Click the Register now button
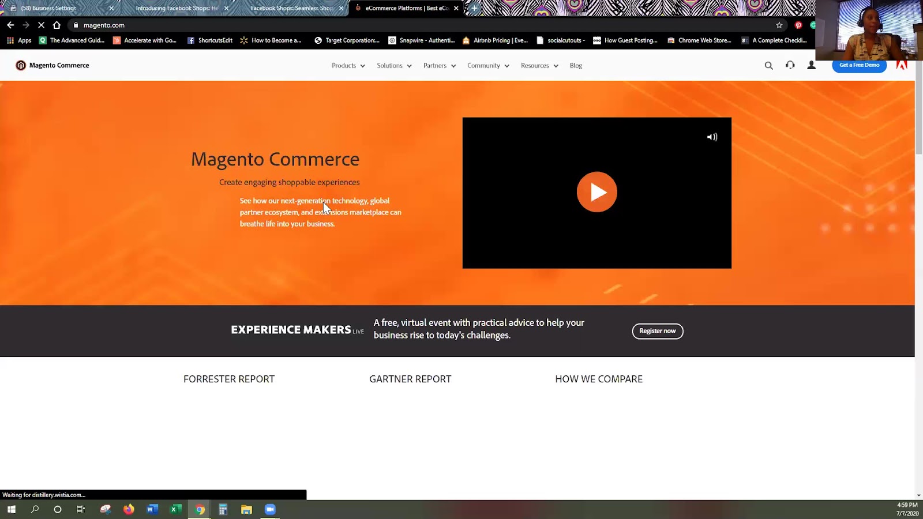Image resolution: width=923 pixels, height=519 pixels. (658, 331)
